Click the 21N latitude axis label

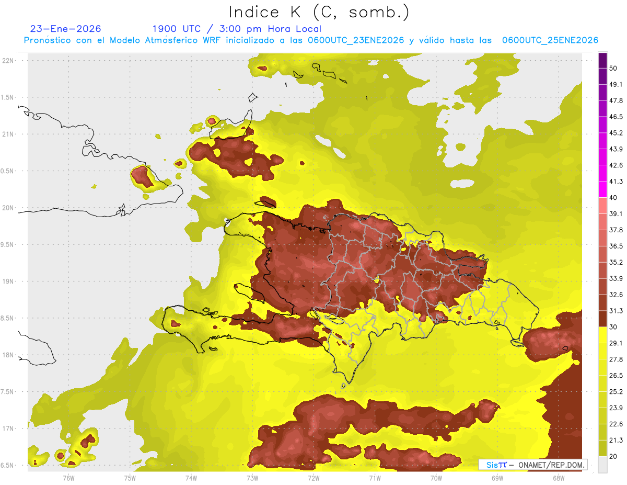(9, 134)
